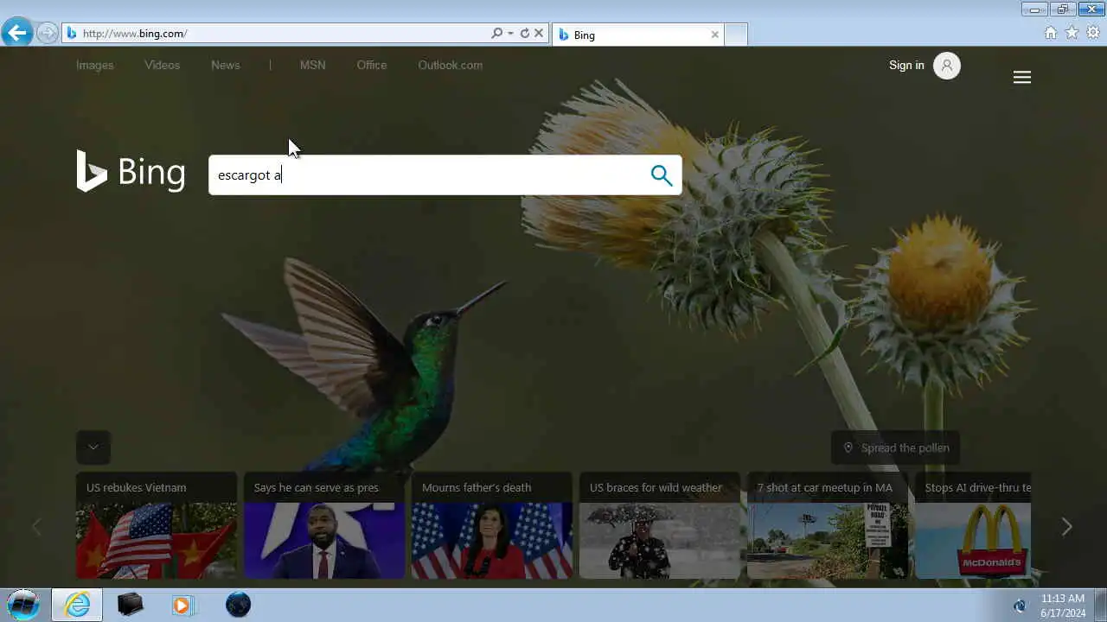Viewport: 1107px width, 622px height.
Task: Open the Favorites star icon
Action: (x=1072, y=33)
